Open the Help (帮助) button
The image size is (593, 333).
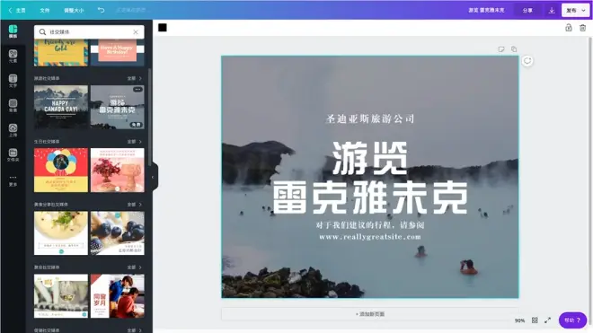tap(572, 320)
